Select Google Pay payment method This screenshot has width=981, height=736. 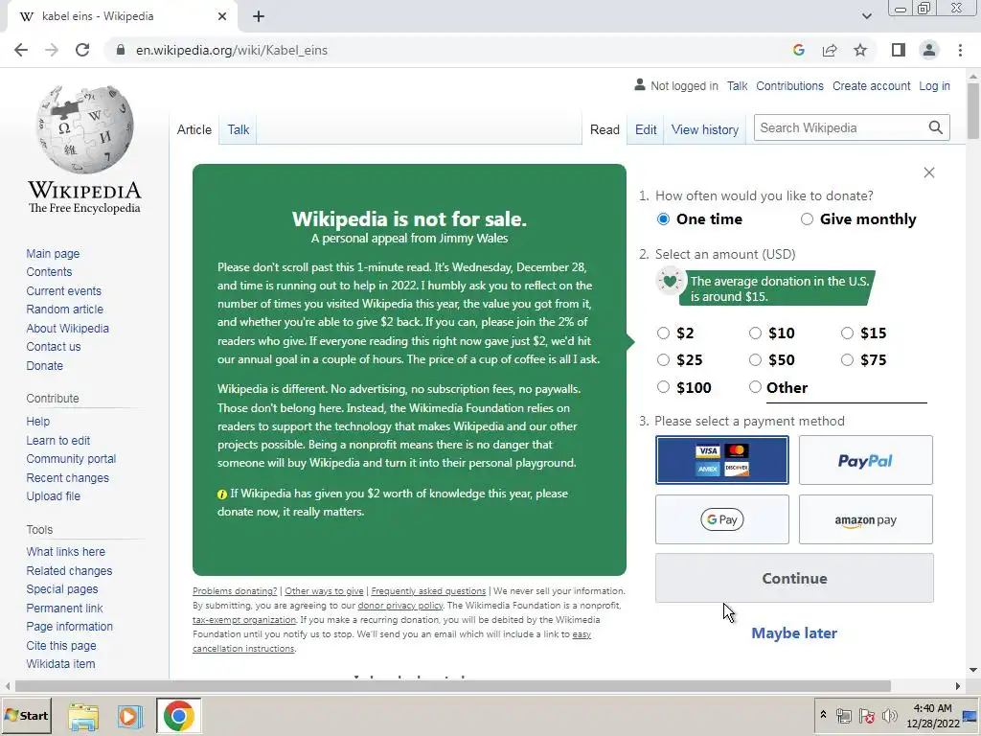coord(722,519)
